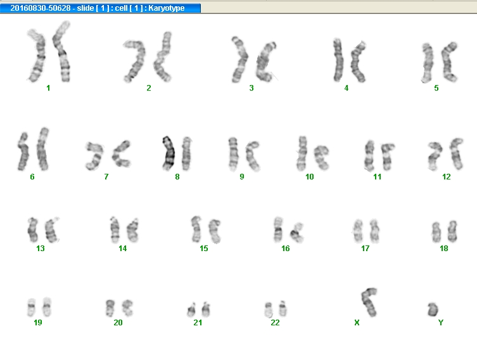The image size is (477, 364).
Task: Click the chromosome 6 pair
Action: [x=33, y=149]
